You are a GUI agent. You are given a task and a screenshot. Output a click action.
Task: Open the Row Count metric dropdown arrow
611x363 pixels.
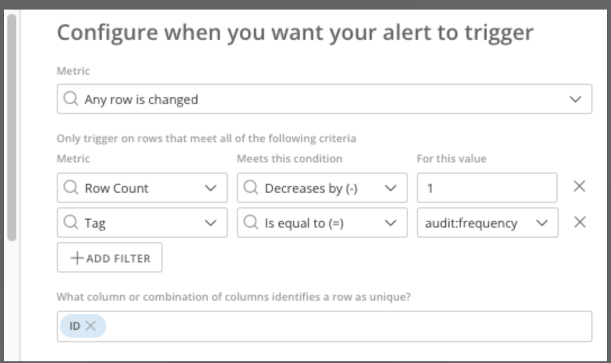pyautogui.click(x=211, y=188)
